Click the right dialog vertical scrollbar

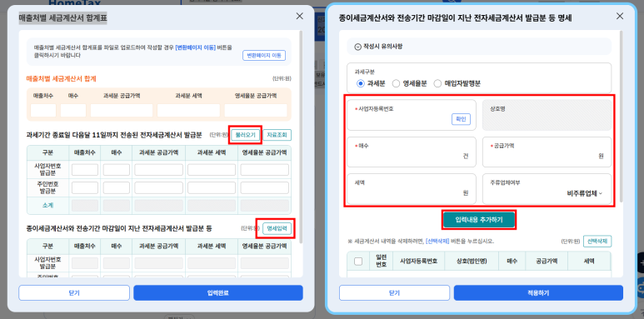(x=622, y=117)
